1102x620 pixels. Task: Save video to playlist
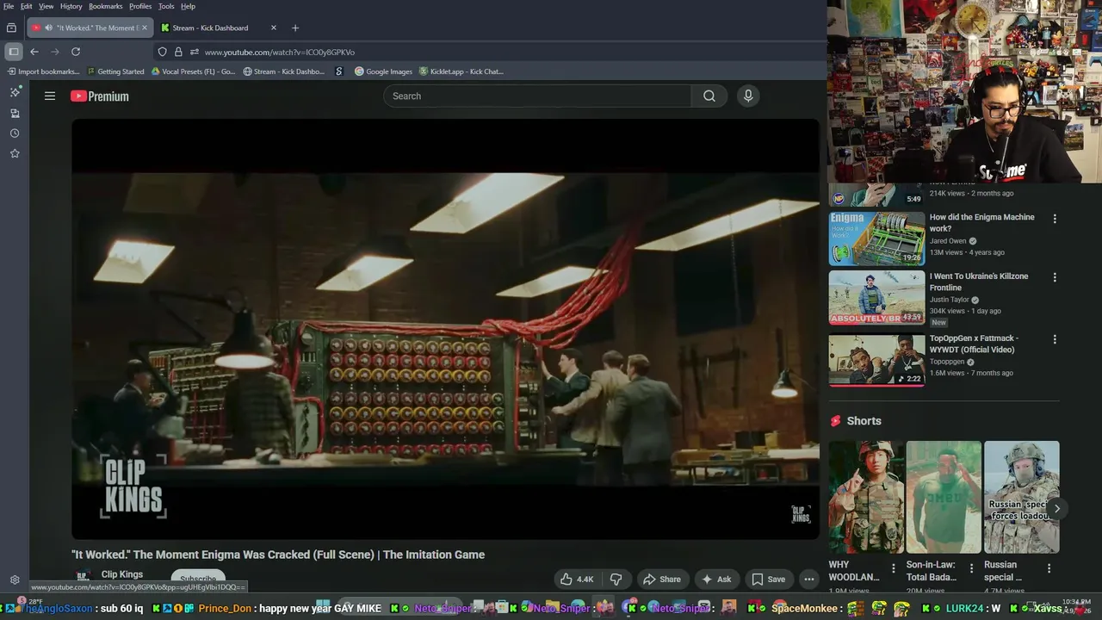(x=768, y=580)
